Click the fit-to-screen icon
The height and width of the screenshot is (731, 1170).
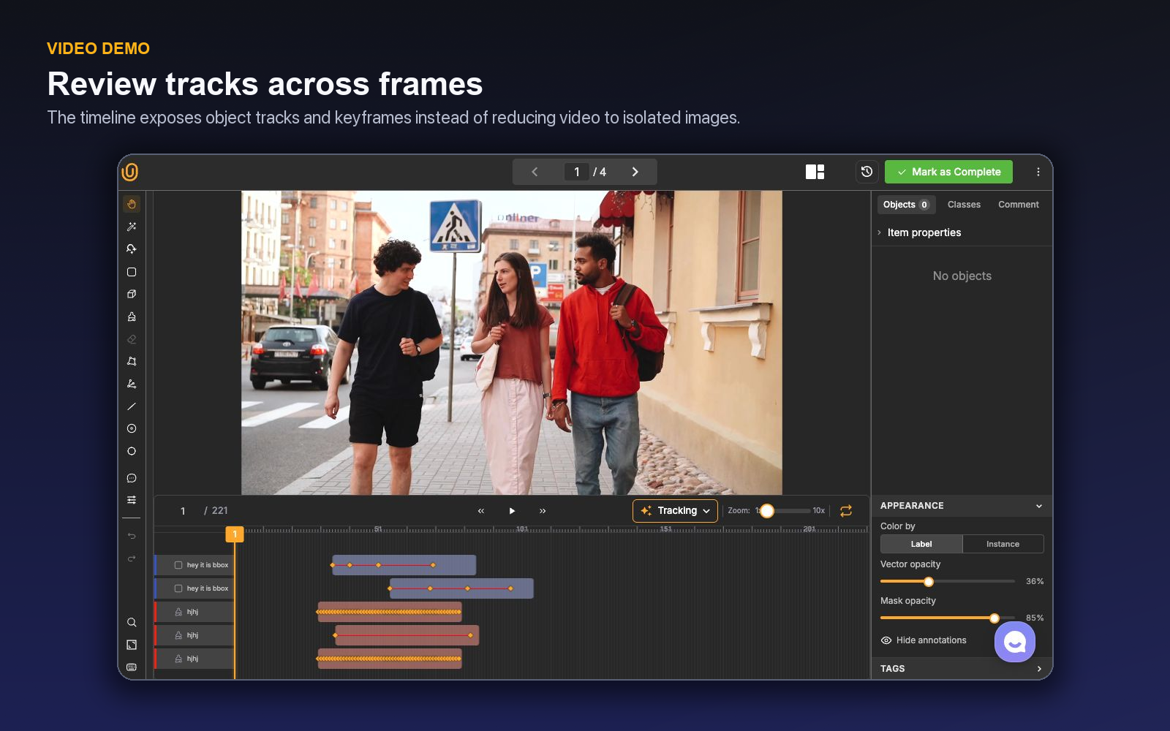pyautogui.click(x=132, y=645)
